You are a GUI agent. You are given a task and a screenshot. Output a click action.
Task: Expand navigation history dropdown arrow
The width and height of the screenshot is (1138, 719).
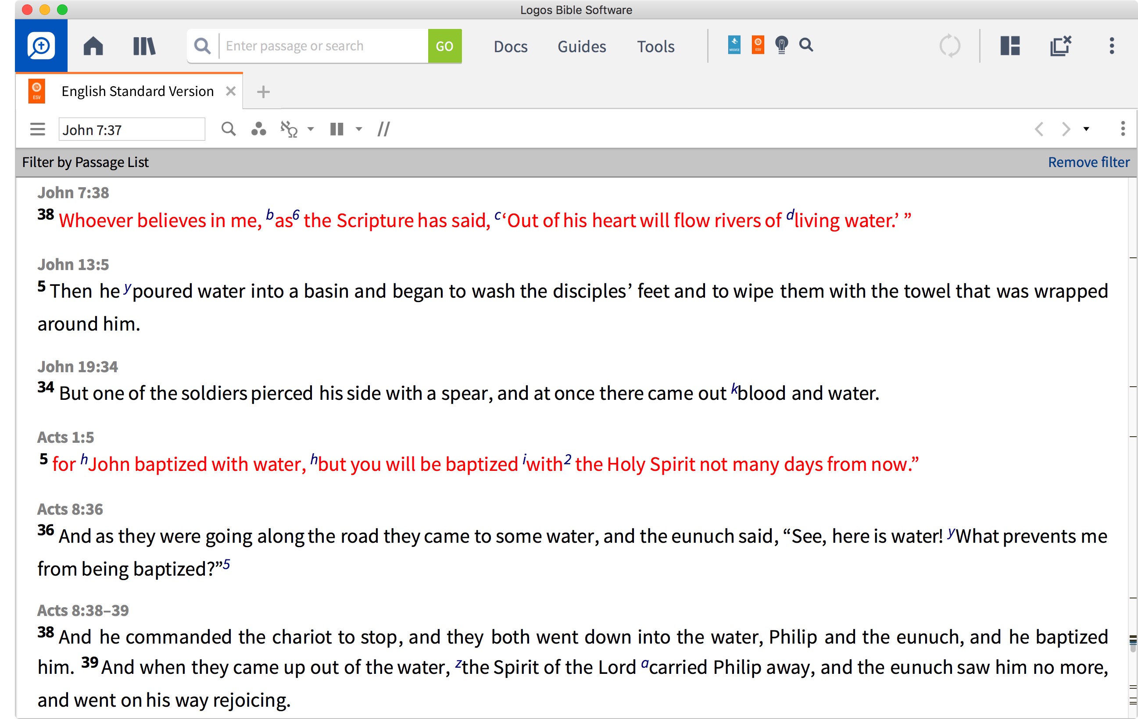[x=1086, y=129]
